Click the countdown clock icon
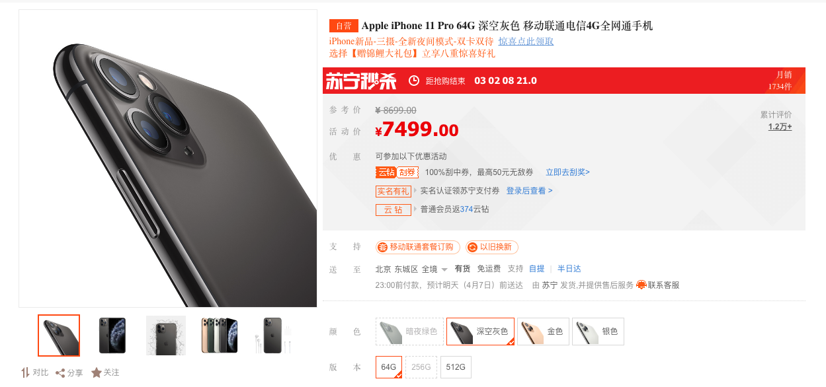This screenshot has width=826, height=387. pyautogui.click(x=414, y=81)
